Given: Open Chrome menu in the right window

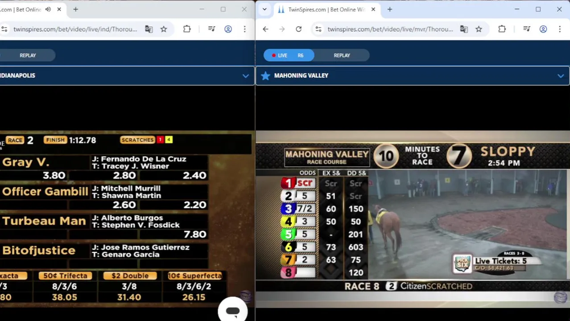Looking at the screenshot, I should click(x=560, y=29).
